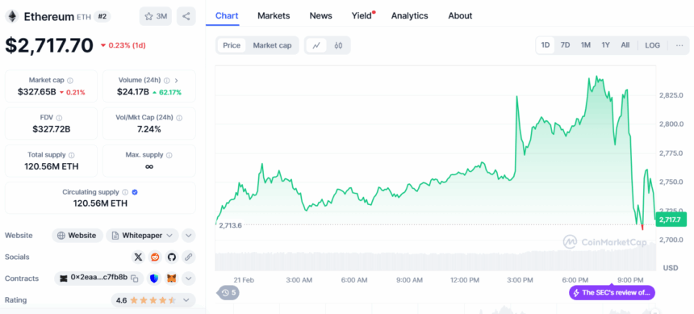Open the Markets tab
The height and width of the screenshot is (314, 694).
click(x=274, y=16)
